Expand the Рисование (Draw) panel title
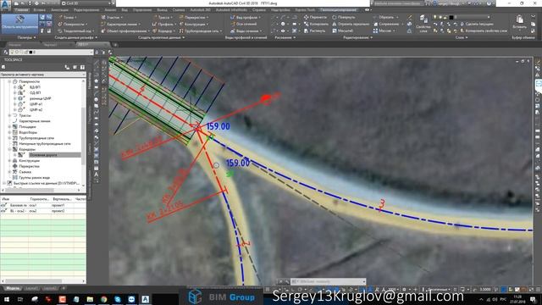Screen dimensions: 542x305 pos(285,37)
